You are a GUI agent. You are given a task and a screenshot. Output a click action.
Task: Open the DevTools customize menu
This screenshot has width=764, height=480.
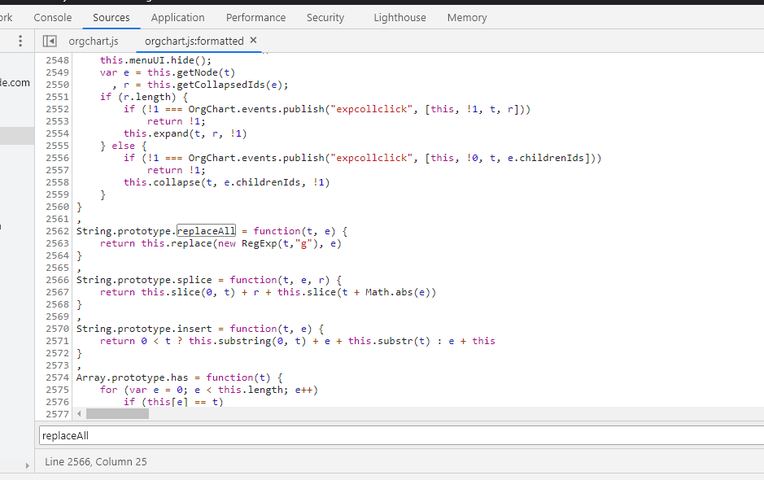coord(19,40)
